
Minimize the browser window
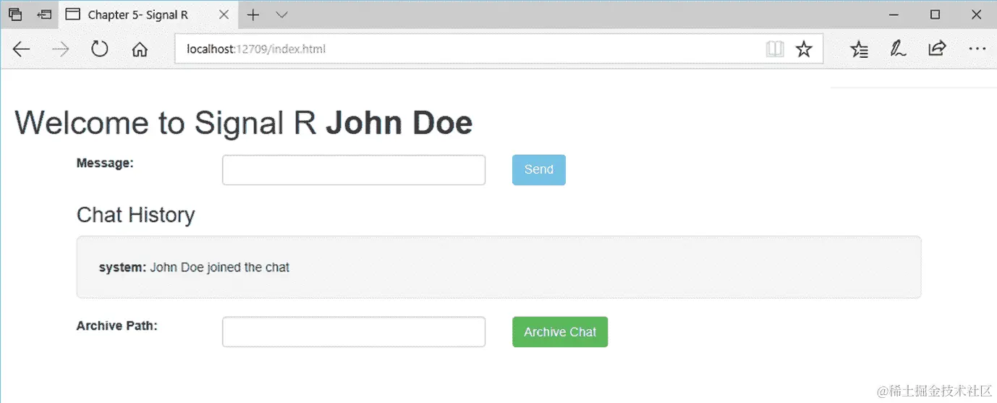pyautogui.click(x=895, y=14)
